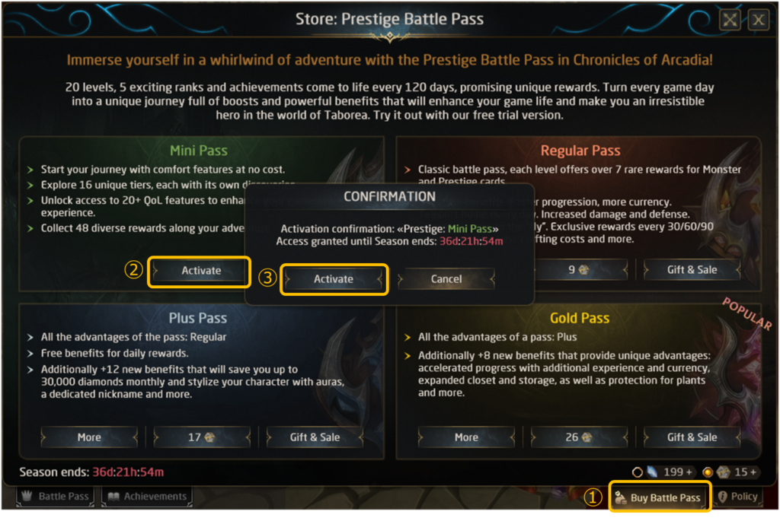Open Gift & Sale for the Gold Pass
This screenshot has height=521, width=780.
coord(692,437)
